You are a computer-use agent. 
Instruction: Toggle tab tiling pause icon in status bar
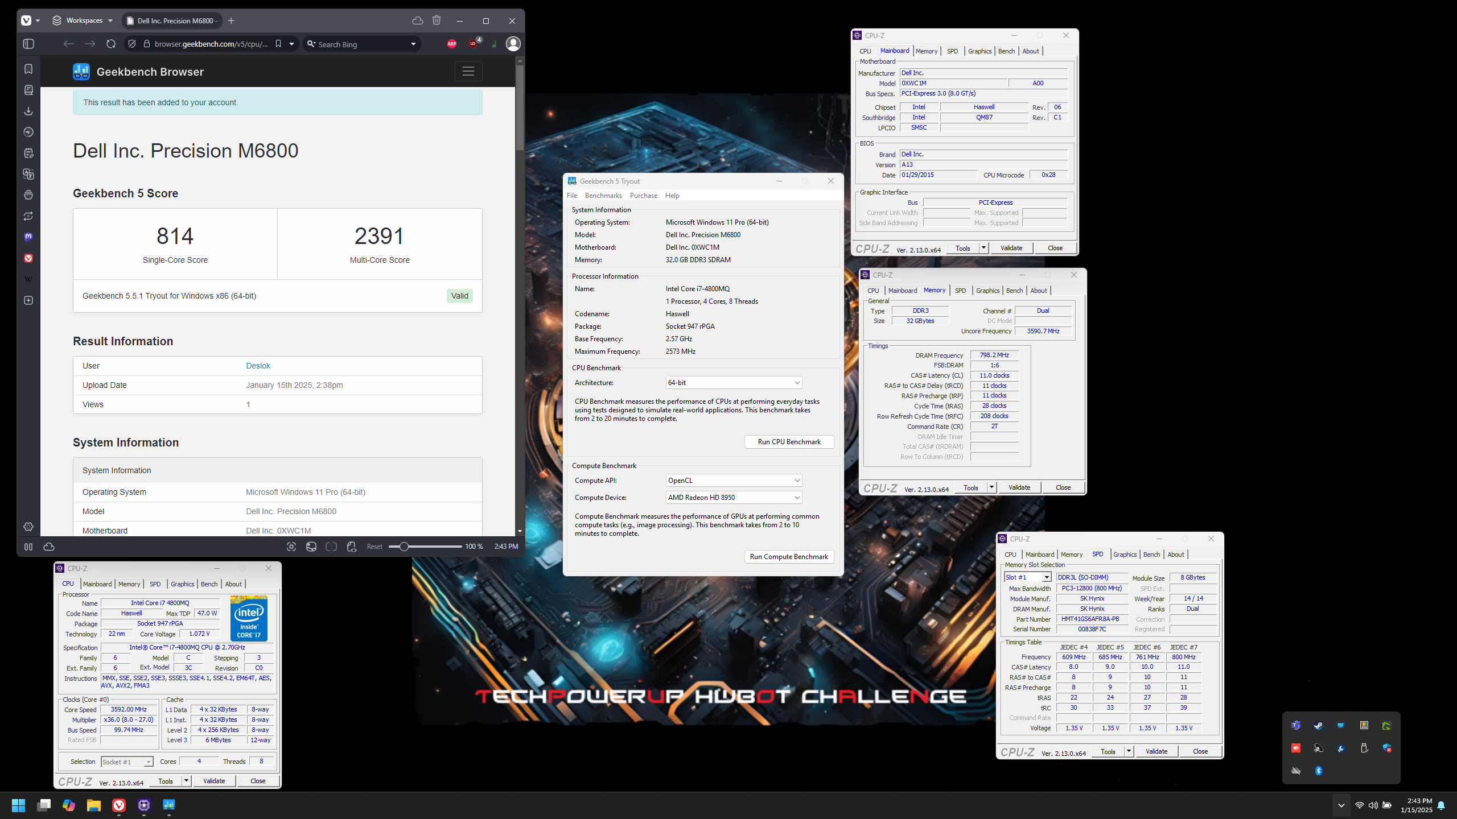28,547
